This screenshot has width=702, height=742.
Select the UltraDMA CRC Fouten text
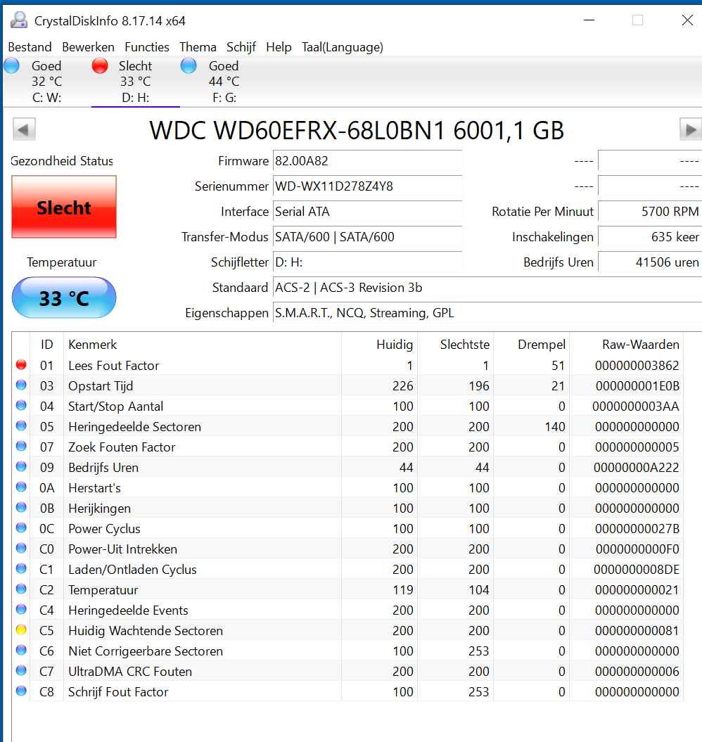pos(130,672)
